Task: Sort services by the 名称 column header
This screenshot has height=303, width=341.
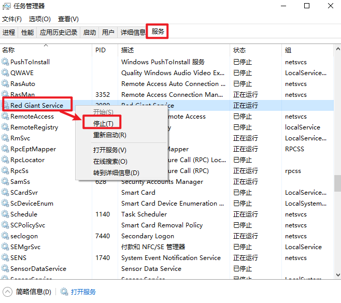Action: [x=9, y=50]
